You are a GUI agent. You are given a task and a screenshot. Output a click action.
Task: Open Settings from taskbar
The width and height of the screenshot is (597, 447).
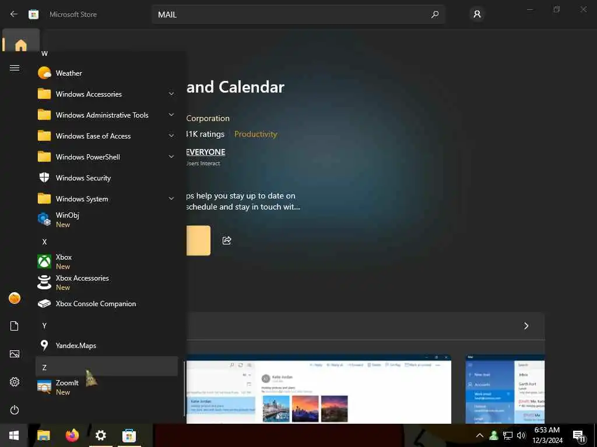pos(100,435)
